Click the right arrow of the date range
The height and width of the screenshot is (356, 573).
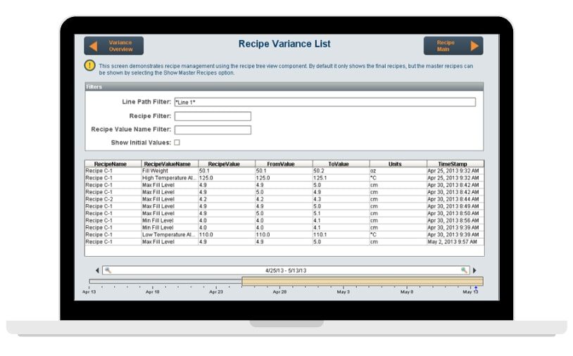(x=474, y=270)
